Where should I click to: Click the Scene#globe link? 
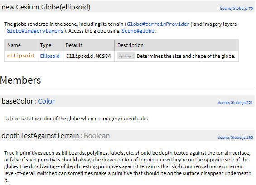(138, 31)
